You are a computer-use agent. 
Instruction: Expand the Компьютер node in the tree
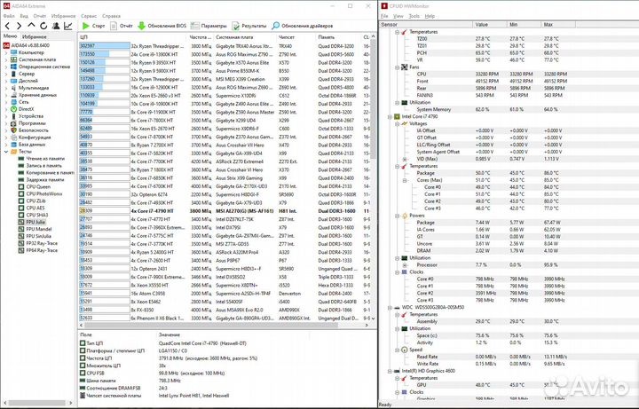6,52
